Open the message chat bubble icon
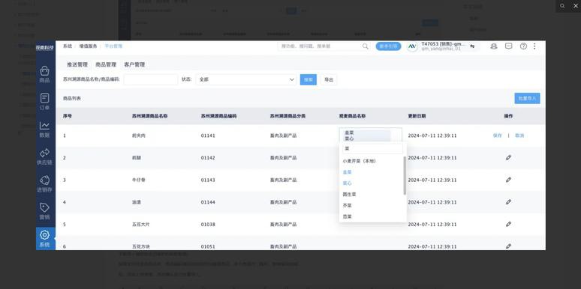 click(509, 46)
